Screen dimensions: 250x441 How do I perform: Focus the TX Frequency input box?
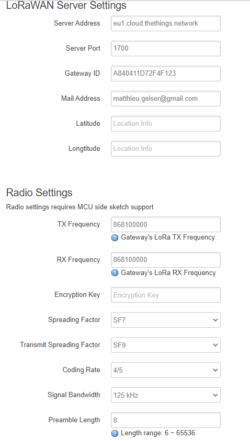[x=166, y=224]
